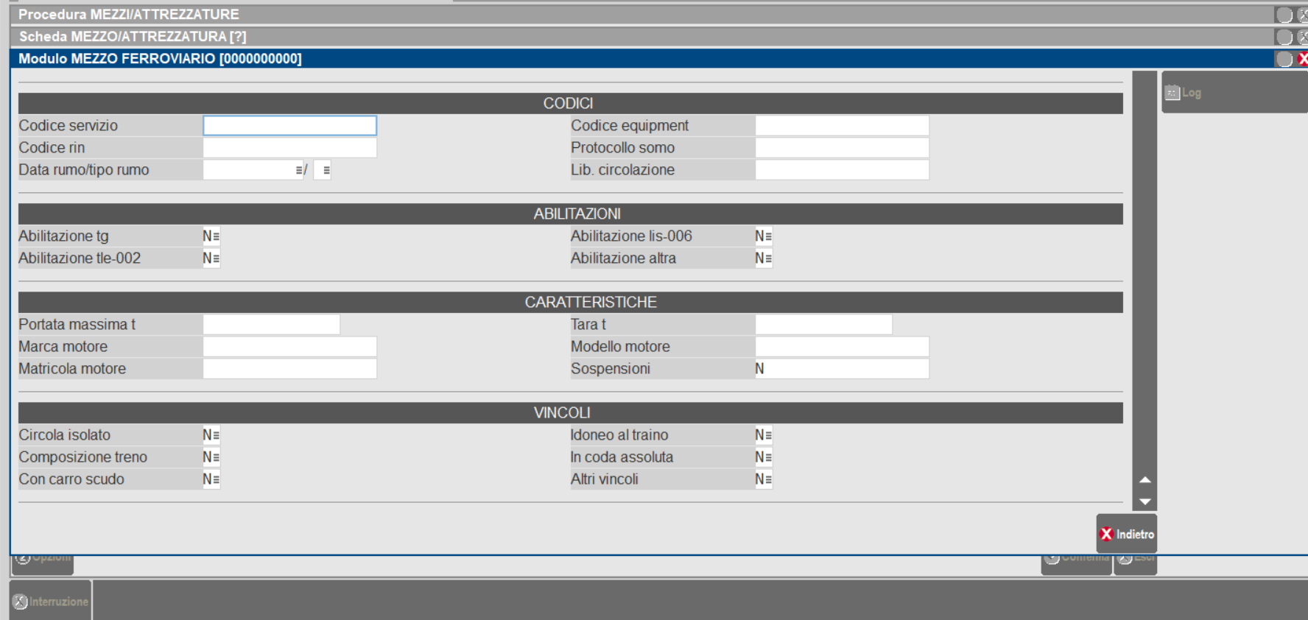This screenshot has height=620, width=1308.
Task: Select the Scheda MEZZO/ATTREZZATURA title bar
Action: 589,37
